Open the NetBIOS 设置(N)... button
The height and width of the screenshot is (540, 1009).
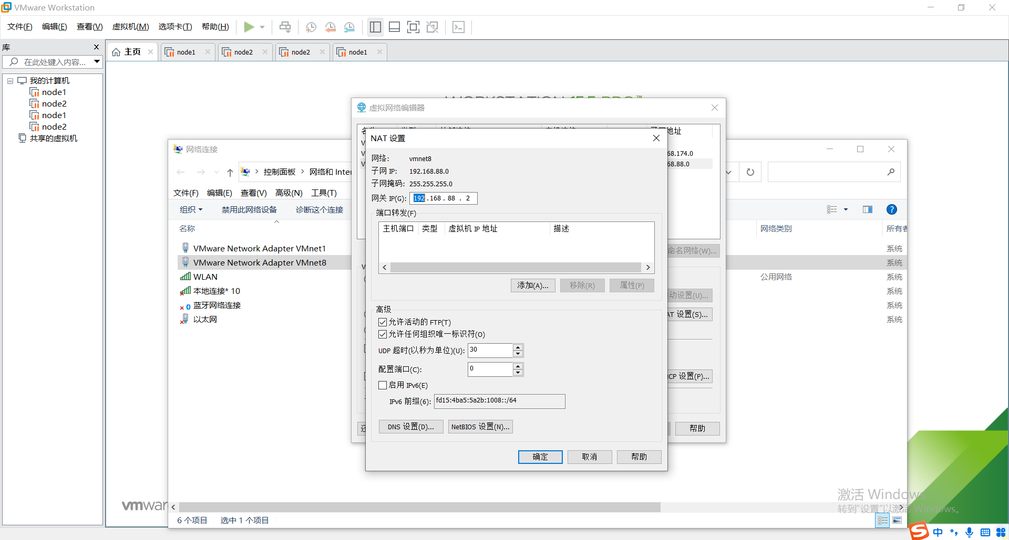[x=480, y=427]
